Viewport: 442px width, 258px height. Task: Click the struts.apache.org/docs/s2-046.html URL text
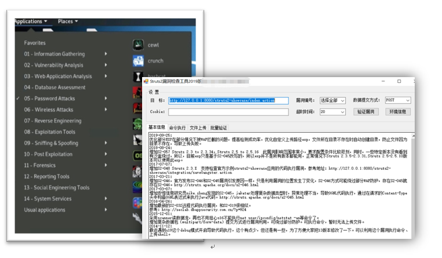click(216, 185)
